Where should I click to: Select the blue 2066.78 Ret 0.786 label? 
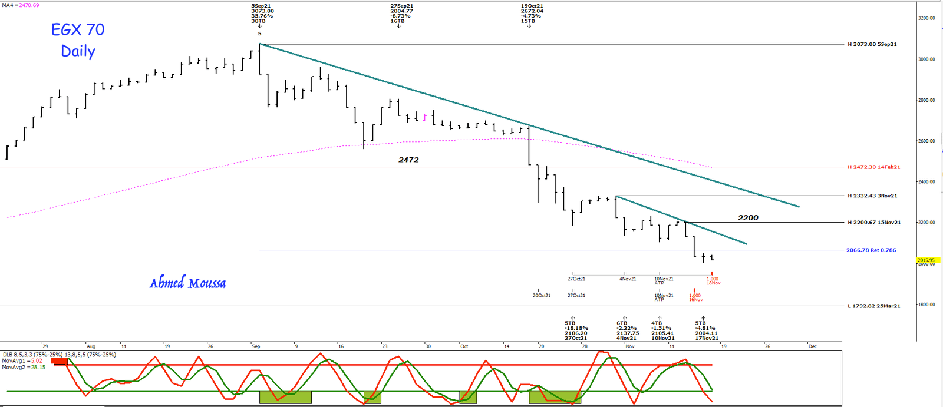pos(871,250)
